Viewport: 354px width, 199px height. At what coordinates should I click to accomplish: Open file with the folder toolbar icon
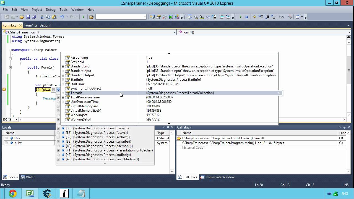(x=22, y=17)
